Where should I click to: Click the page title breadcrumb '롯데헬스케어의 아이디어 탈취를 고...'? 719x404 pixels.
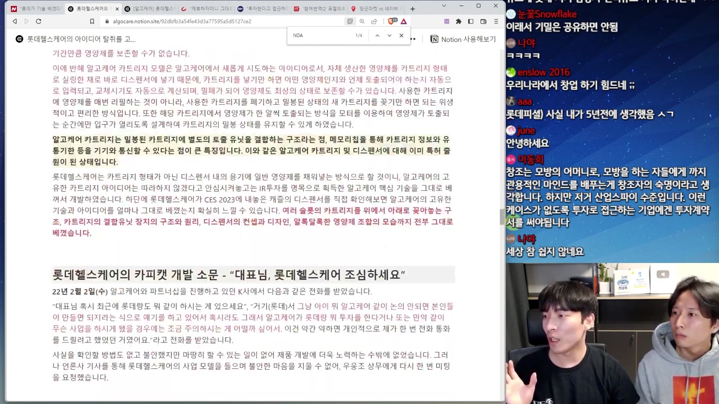coord(81,39)
